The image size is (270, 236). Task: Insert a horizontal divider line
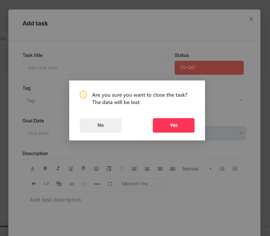pyautogui.click(x=97, y=184)
